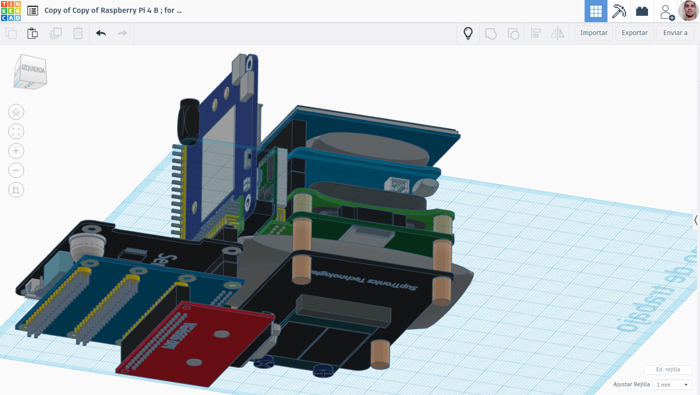The image size is (700, 395).
Task: Click the IZQUIERDA view cube
Action: tap(31, 72)
